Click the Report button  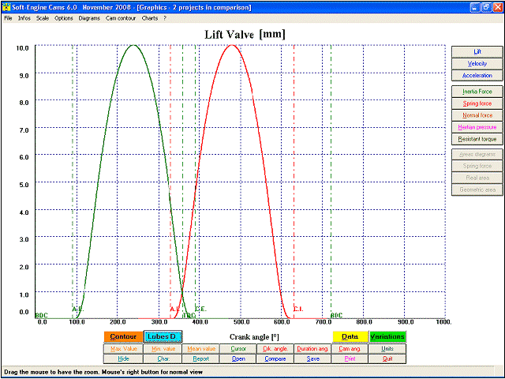pyautogui.click(x=201, y=358)
